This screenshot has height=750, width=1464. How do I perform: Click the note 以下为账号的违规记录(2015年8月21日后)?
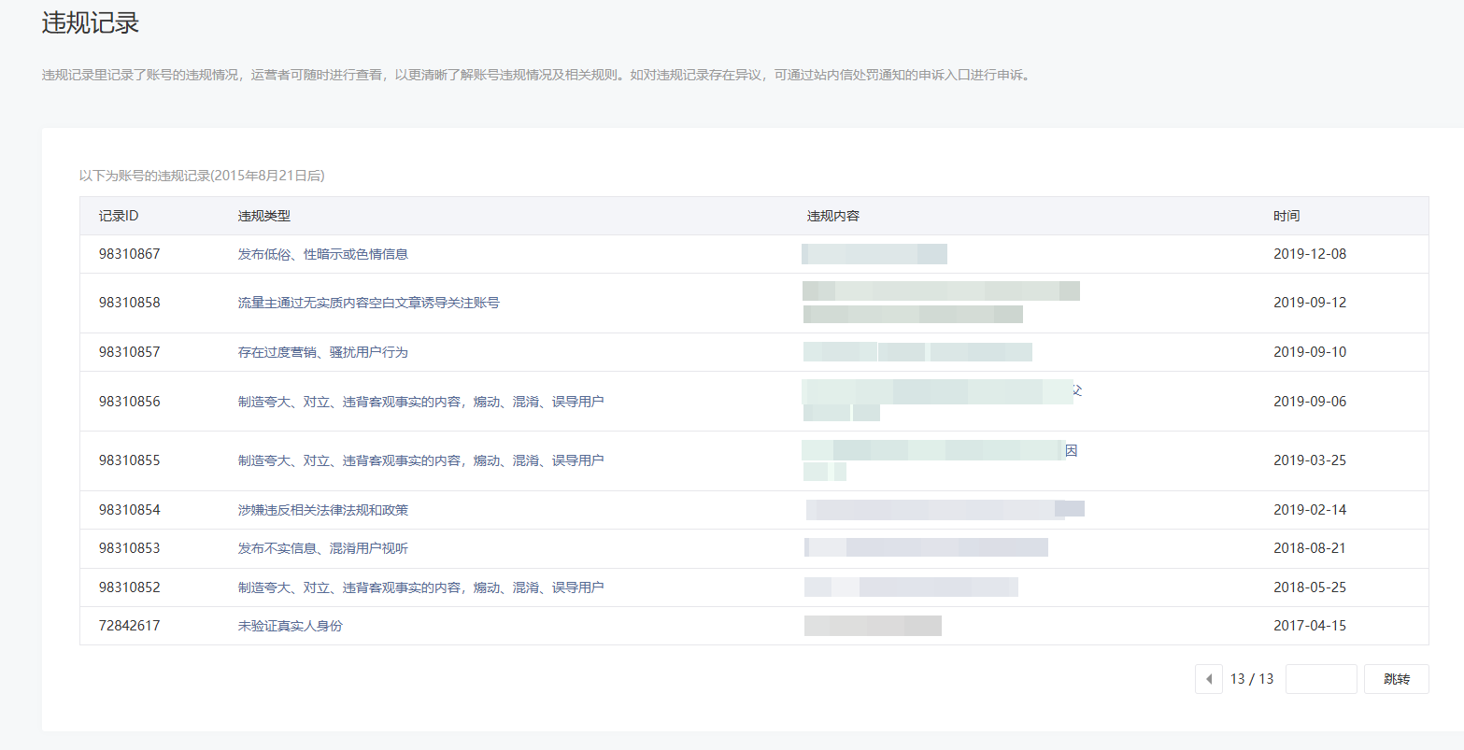pos(202,176)
